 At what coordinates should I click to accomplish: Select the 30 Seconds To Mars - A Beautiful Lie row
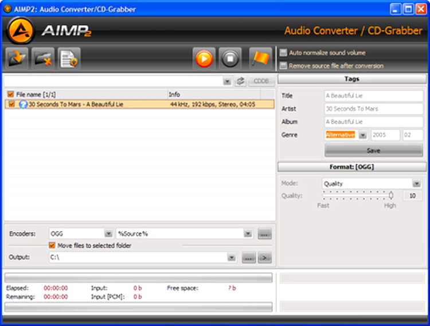click(139, 104)
